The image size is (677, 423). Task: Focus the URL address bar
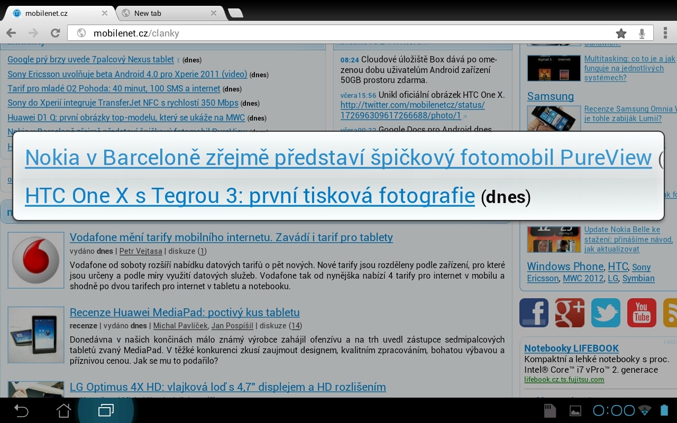coord(338,33)
